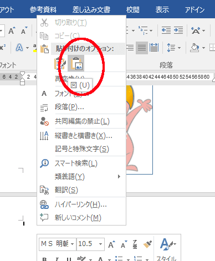
Task: Choose 段落(P)... from context menu
Action: point(81,107)
